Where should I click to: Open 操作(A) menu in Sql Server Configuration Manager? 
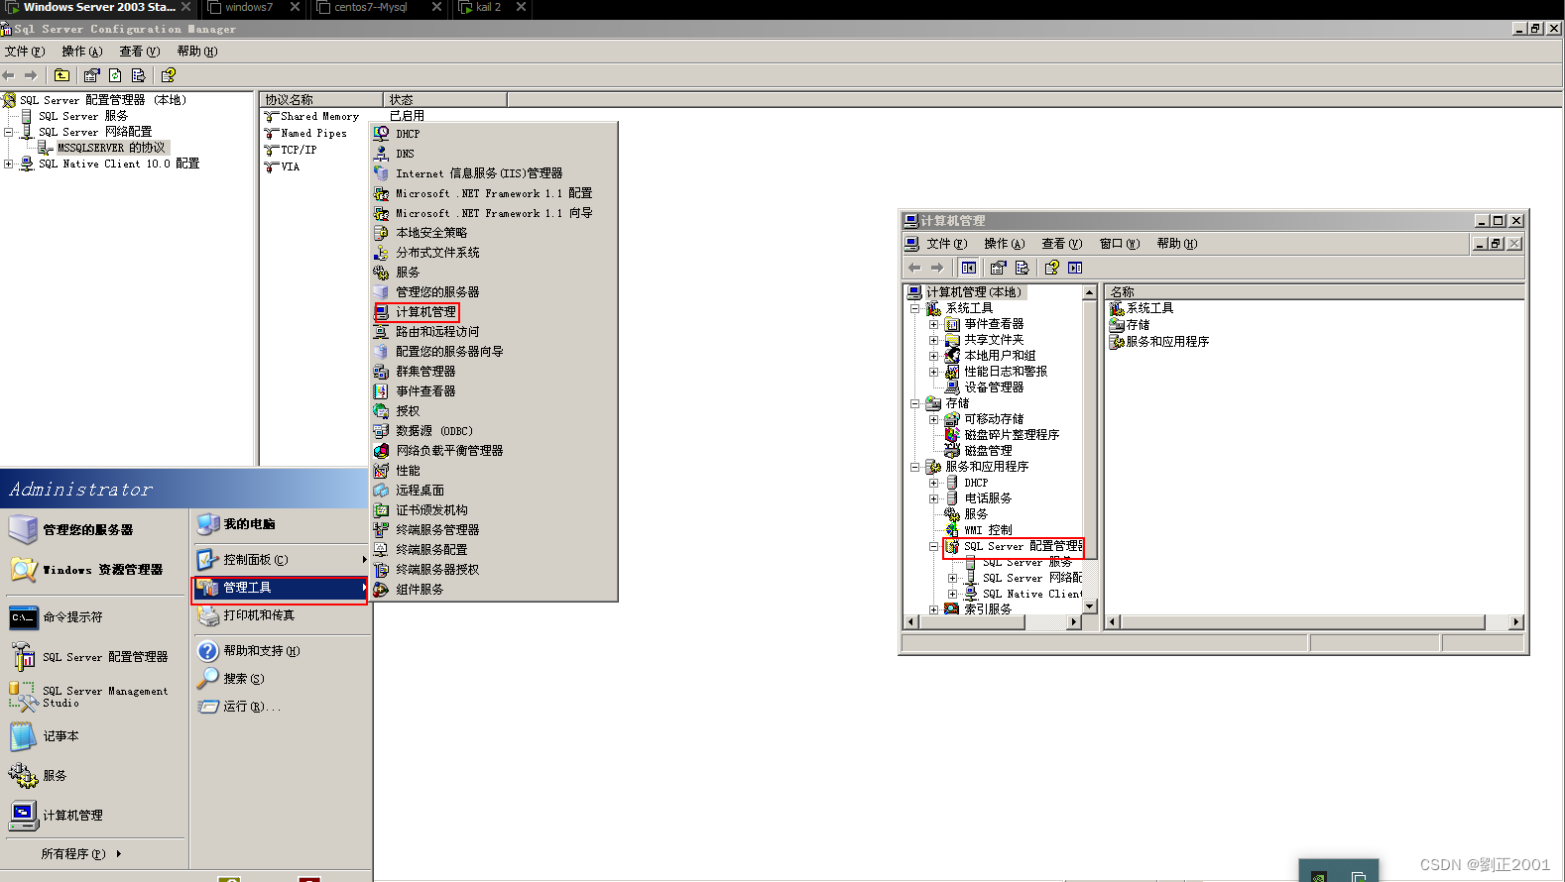pos(82,52)
